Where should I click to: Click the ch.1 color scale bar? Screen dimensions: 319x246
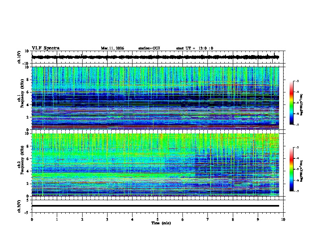[x=291, y=102]
